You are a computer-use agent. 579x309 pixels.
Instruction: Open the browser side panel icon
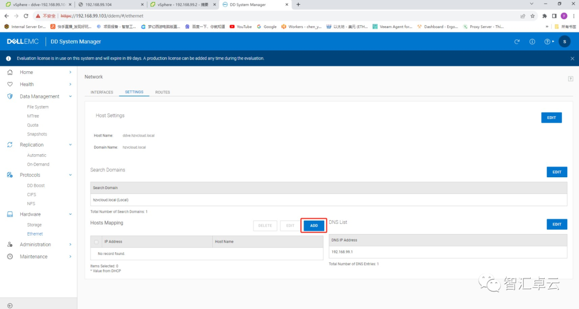pyautogui.click(x=554, y=16)
